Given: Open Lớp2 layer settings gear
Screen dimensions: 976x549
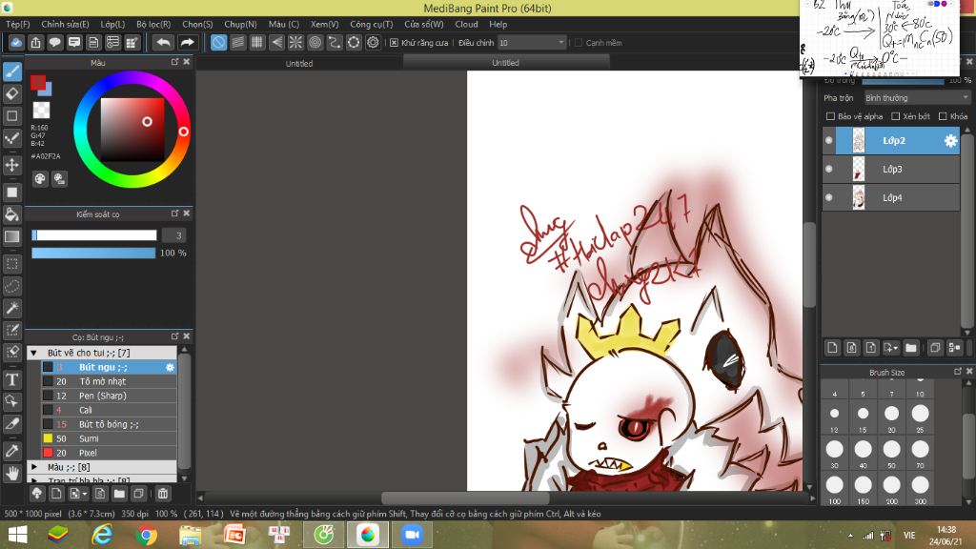Looking at the screenshot, I should [x=950, y=141].
